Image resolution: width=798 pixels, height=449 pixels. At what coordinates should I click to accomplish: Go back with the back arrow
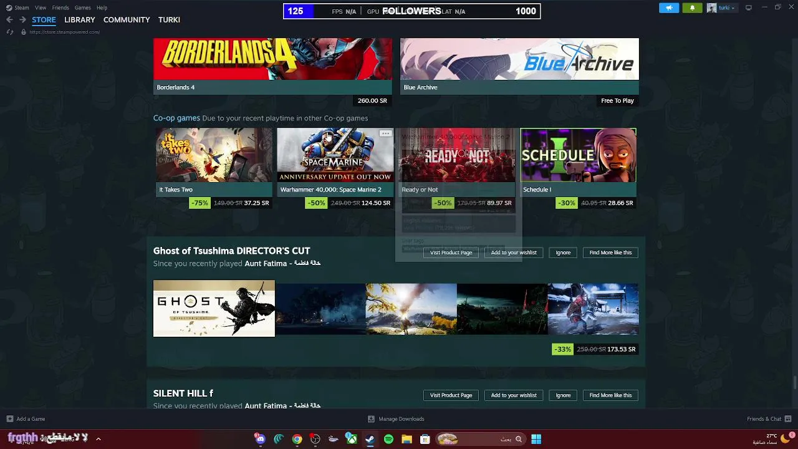coord(9,20)
